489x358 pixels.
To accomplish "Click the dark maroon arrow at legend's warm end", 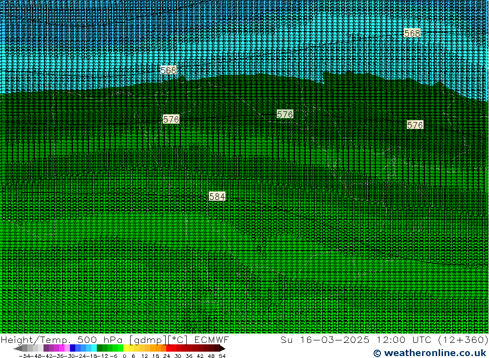I will point(222,348).
